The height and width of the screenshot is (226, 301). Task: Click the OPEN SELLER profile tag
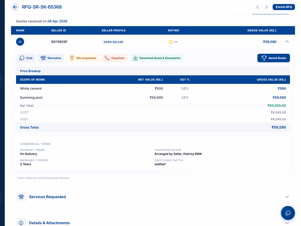pyautogui.click(x=113, y=42)
